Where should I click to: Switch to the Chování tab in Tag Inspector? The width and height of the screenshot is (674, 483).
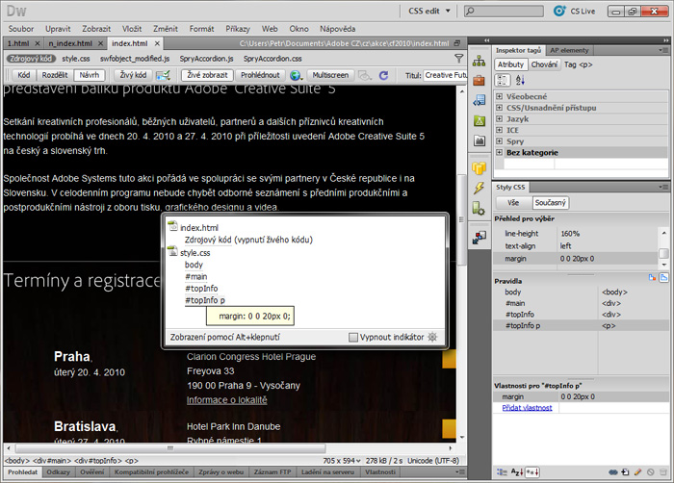pos(544,64)
